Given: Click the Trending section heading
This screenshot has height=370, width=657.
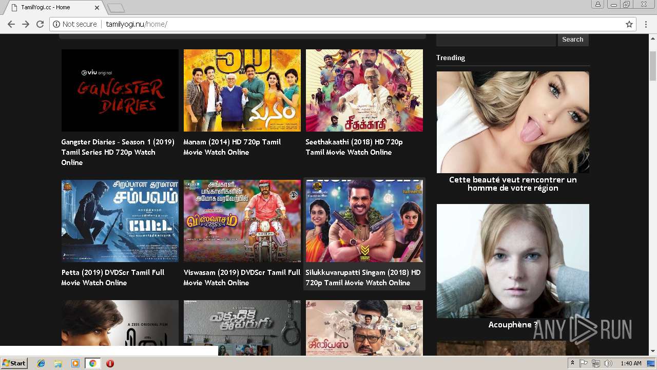Looking at the screenshot, I should [x=451, y=58].
